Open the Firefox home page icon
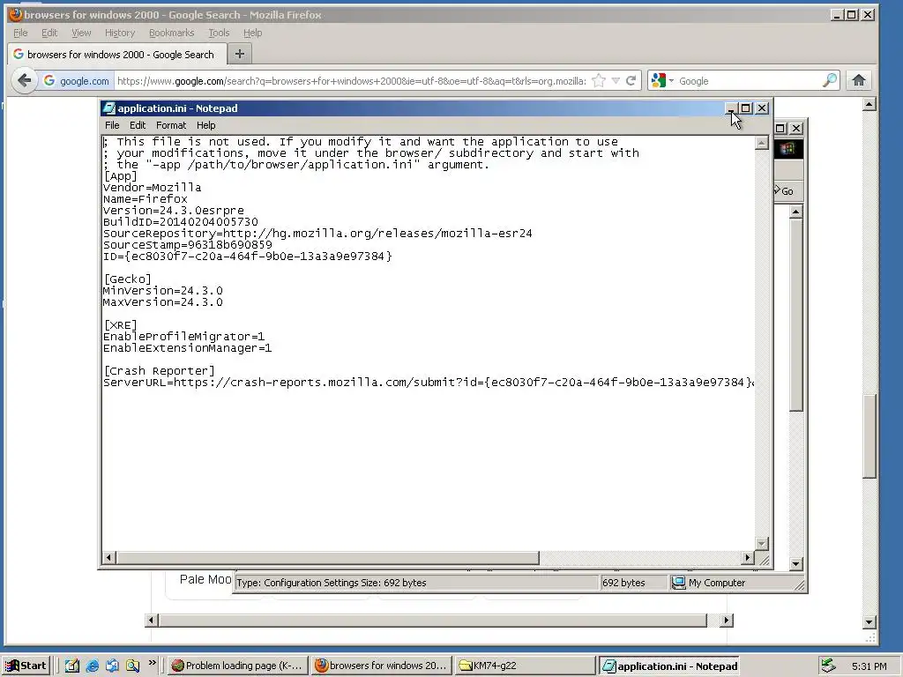The width and height of the screenshot is (903, 677). [859, 80]
